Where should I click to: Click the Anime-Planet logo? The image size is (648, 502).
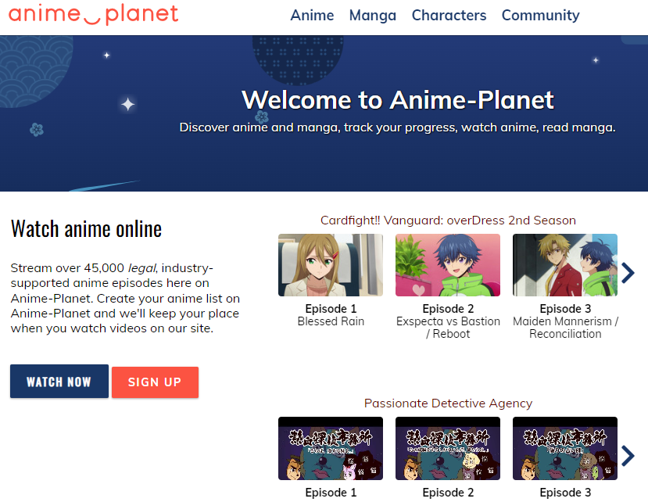coord(94,15)
